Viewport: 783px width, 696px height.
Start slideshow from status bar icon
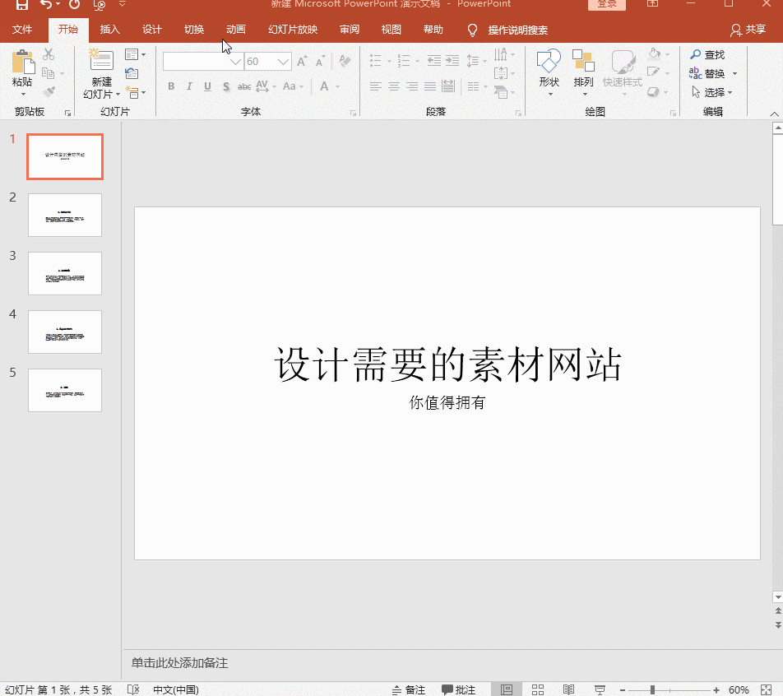coord(600,689)
